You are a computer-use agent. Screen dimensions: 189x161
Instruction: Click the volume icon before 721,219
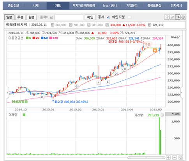point(150,25)
